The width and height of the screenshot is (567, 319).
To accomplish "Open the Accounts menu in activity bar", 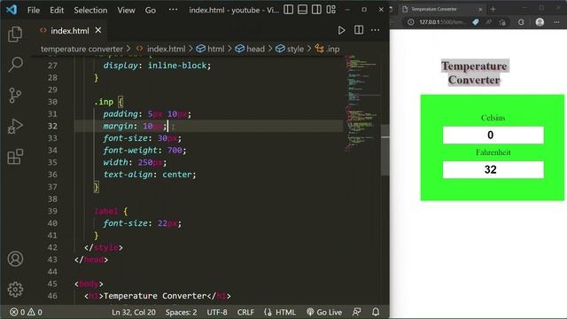I will pyautogui.click(x=15, y=259).
